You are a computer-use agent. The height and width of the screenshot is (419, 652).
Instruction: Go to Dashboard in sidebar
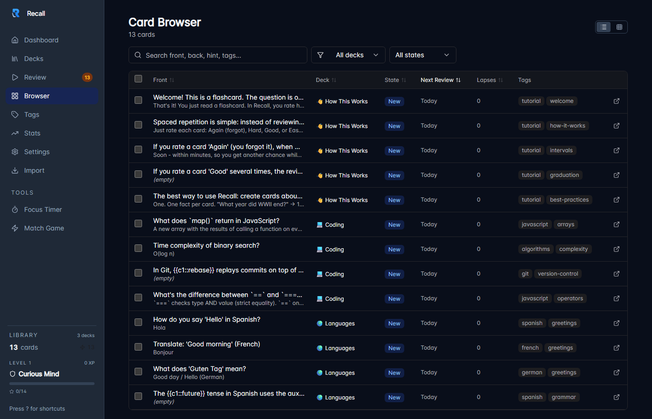(x=52, y=40)
